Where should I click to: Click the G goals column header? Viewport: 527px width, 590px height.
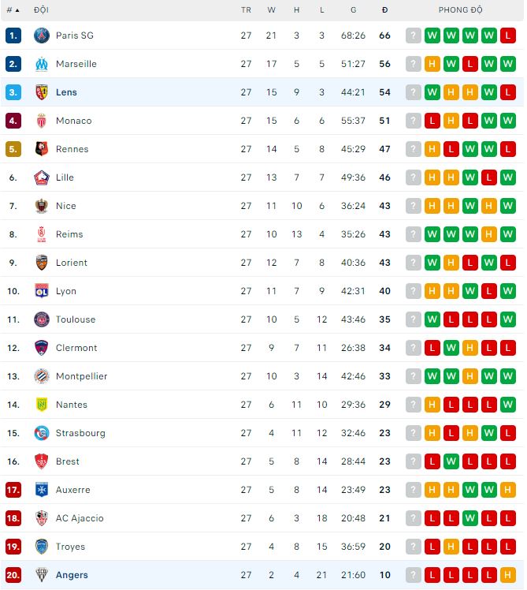point(353,10)
